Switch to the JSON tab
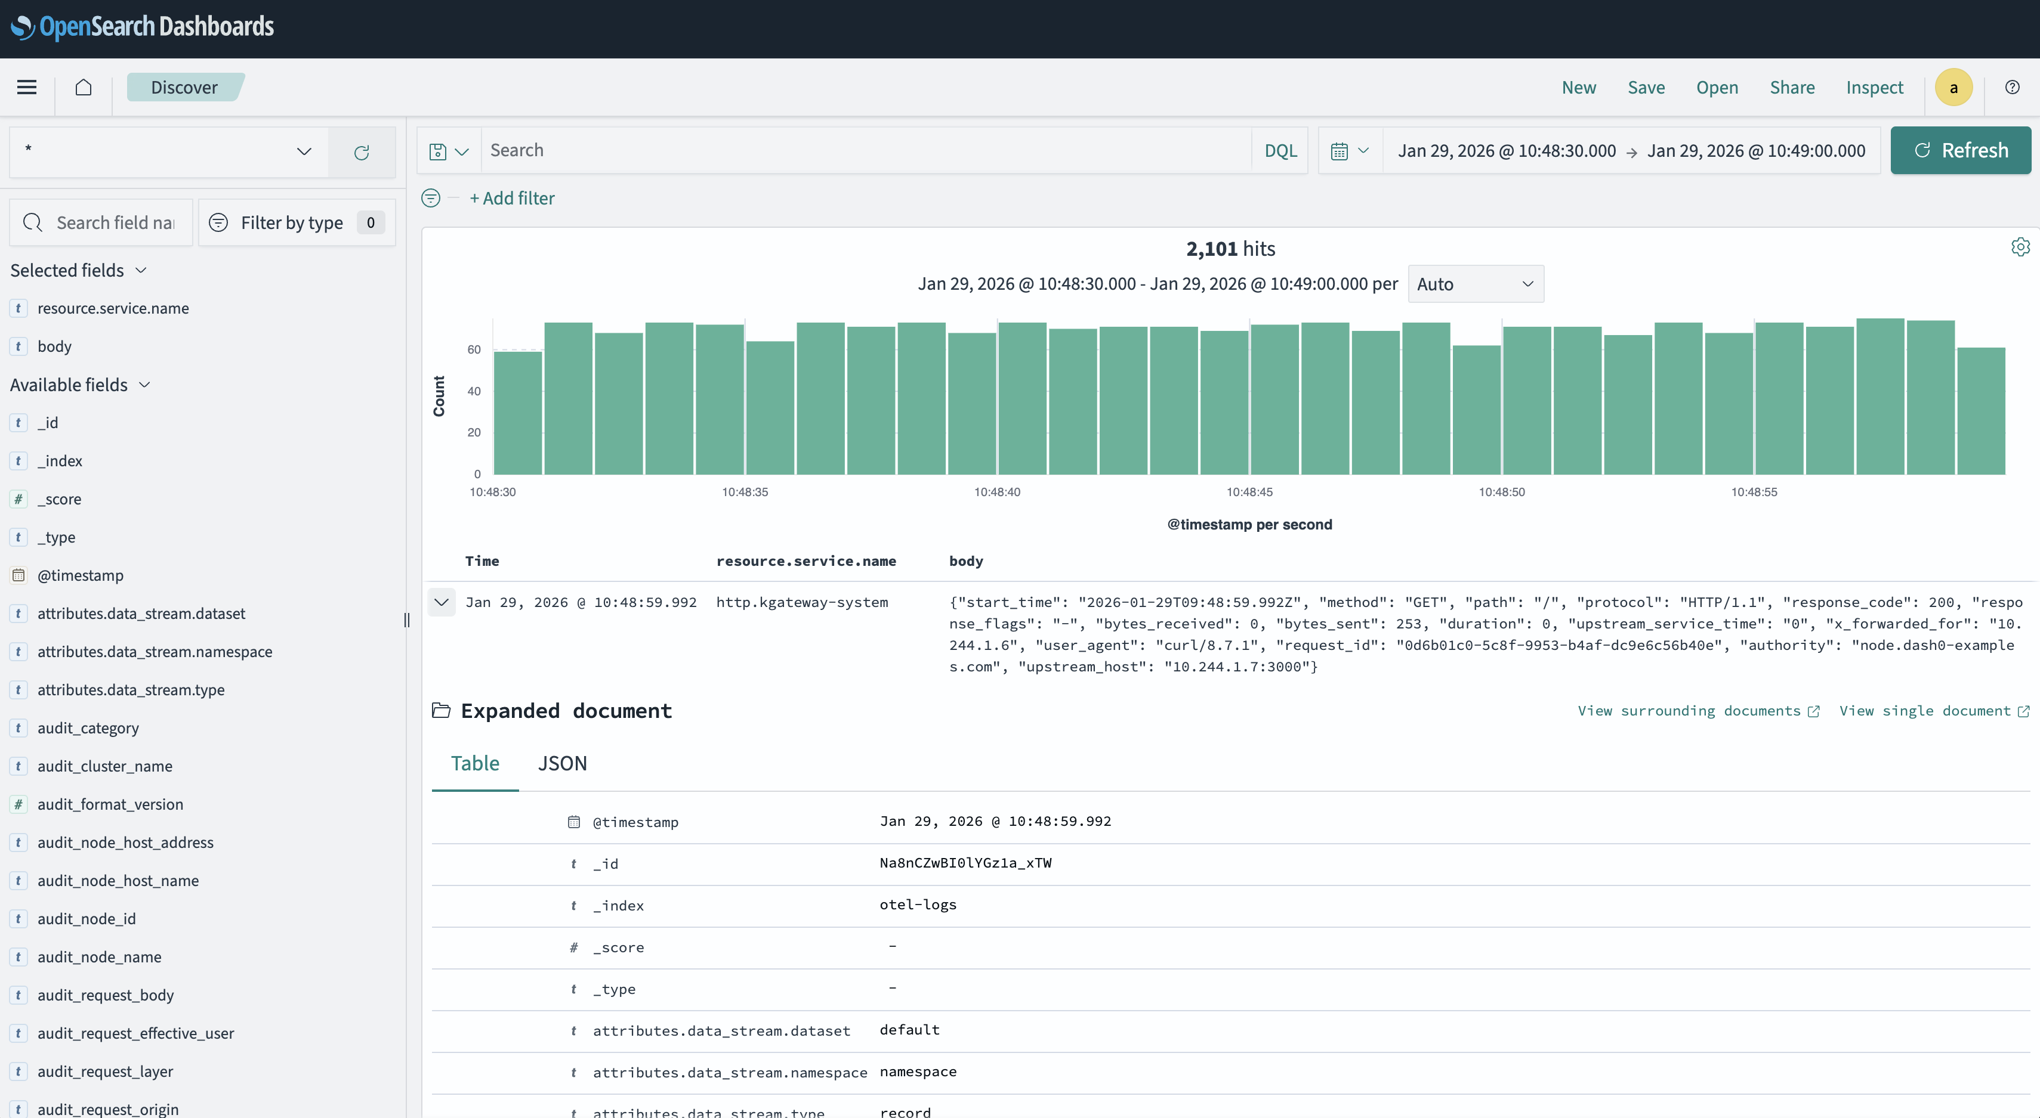This screenshot has width=2040, height=1118. pyautogui.click(x=562, y=763)
